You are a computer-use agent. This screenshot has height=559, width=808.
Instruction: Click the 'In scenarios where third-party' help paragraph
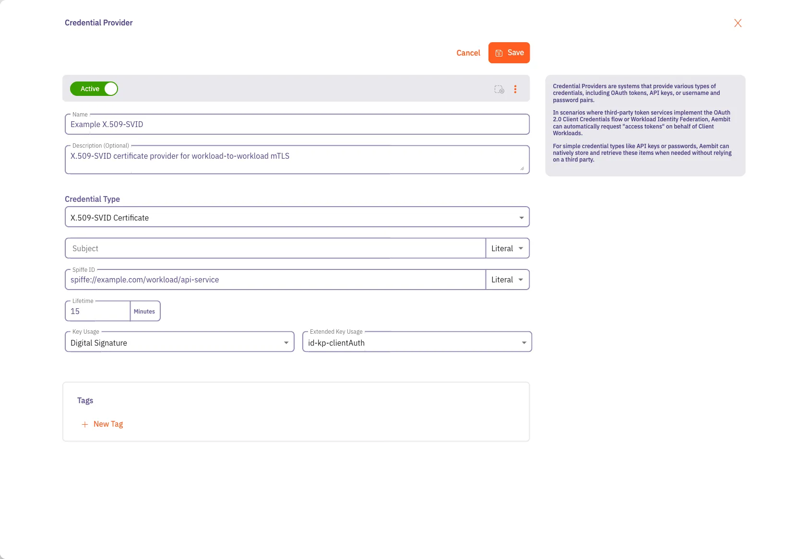click(x=642, y=123)
